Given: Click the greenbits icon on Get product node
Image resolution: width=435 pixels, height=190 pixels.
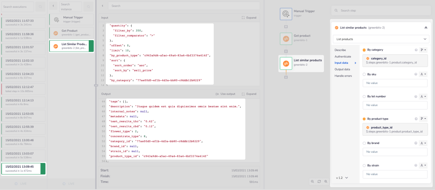Looking at the screenshot, I should click(286, 39).
